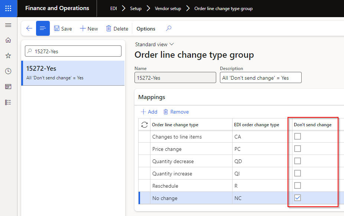Navigate to Setup in the breadcrumb

point(136,8)
